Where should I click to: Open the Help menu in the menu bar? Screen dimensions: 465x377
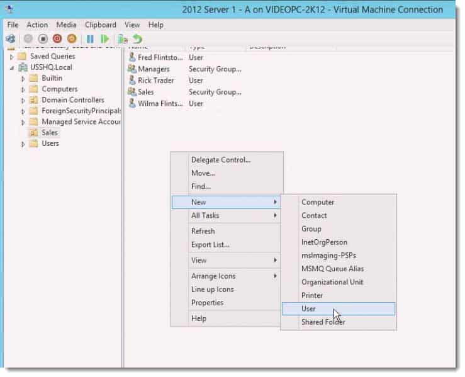click(155, 25)
